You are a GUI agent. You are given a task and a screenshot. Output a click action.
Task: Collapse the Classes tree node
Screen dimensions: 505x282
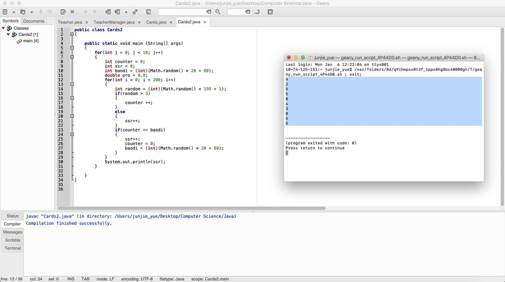4,28
